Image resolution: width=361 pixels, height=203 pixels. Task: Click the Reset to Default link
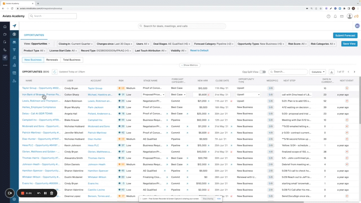[199, 50]
